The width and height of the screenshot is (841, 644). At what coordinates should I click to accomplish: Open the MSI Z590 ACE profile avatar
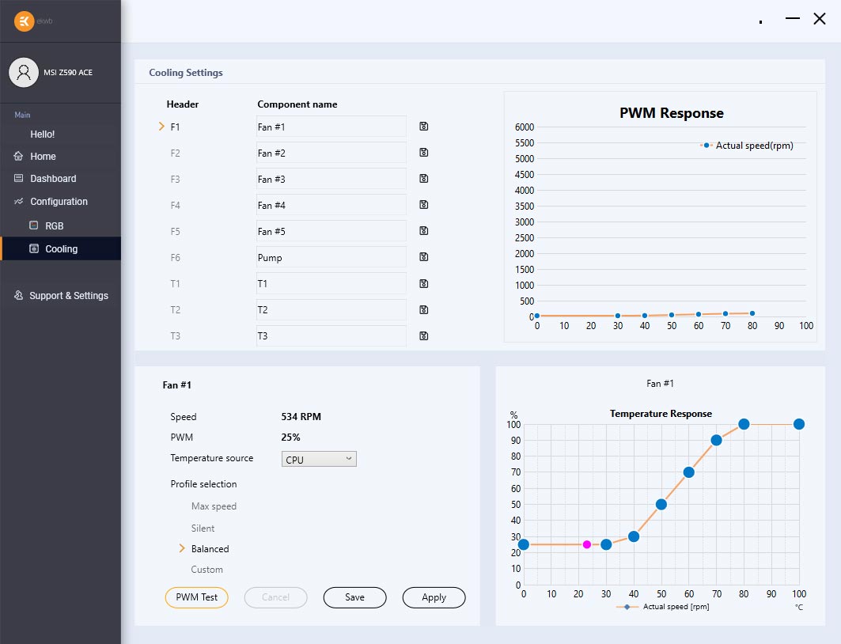coord(24,72)
